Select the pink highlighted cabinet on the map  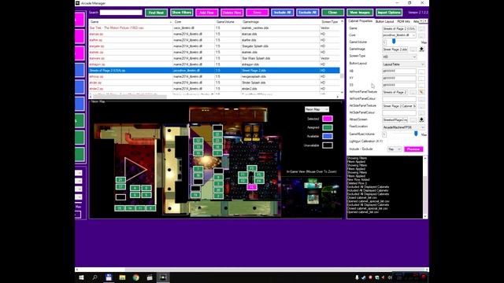point(252,187)
